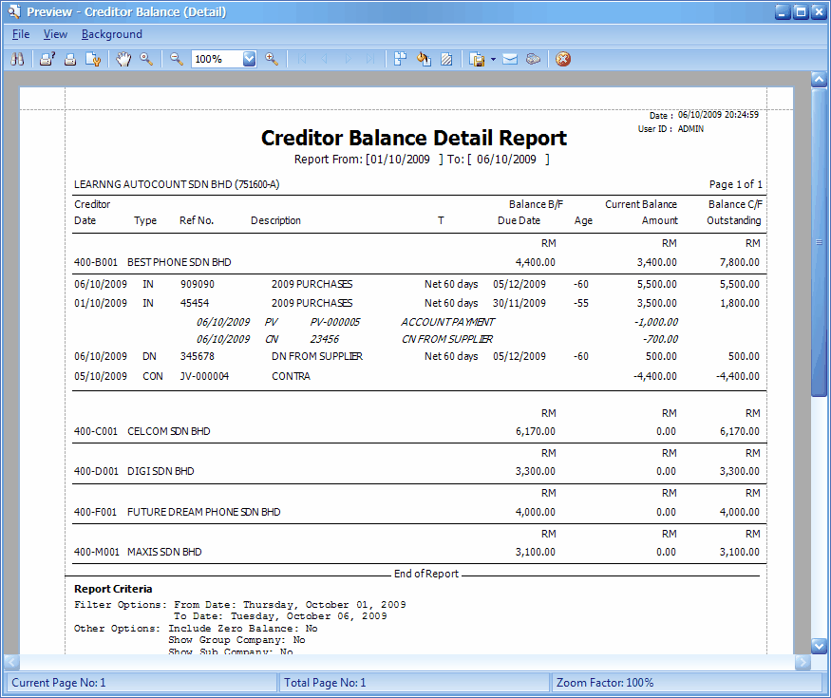Click the '6,170.00' Balance B/F for CELCOM

point(536,431)
